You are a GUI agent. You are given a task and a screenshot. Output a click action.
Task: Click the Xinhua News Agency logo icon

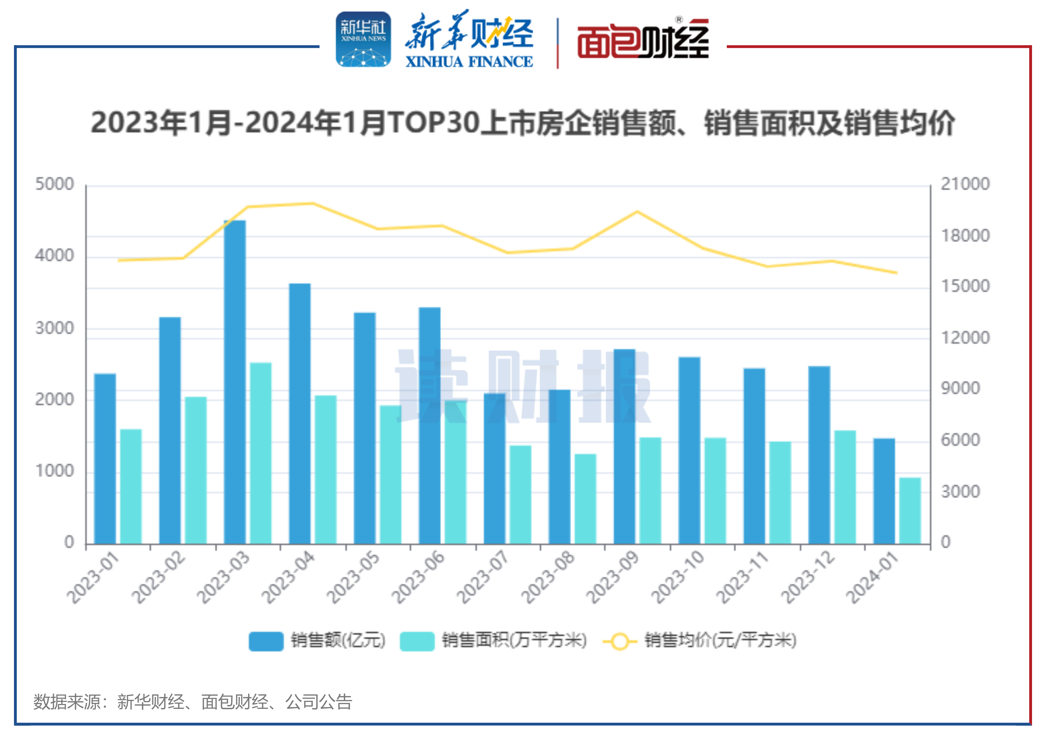(363, 40)
